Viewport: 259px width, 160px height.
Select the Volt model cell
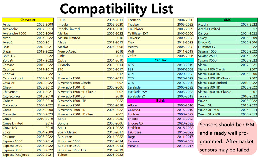(150, 51)
